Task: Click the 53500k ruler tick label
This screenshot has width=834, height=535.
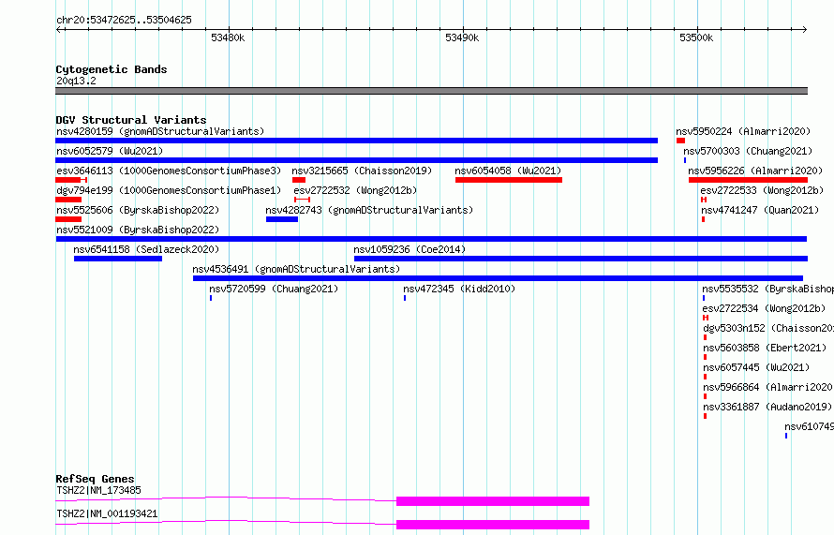Action: click(x=696, y=37)
